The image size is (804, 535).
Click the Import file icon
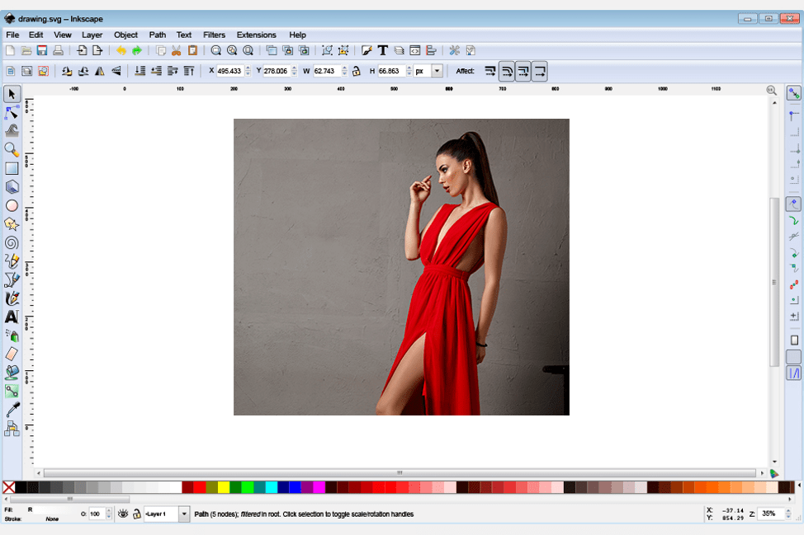82,50
